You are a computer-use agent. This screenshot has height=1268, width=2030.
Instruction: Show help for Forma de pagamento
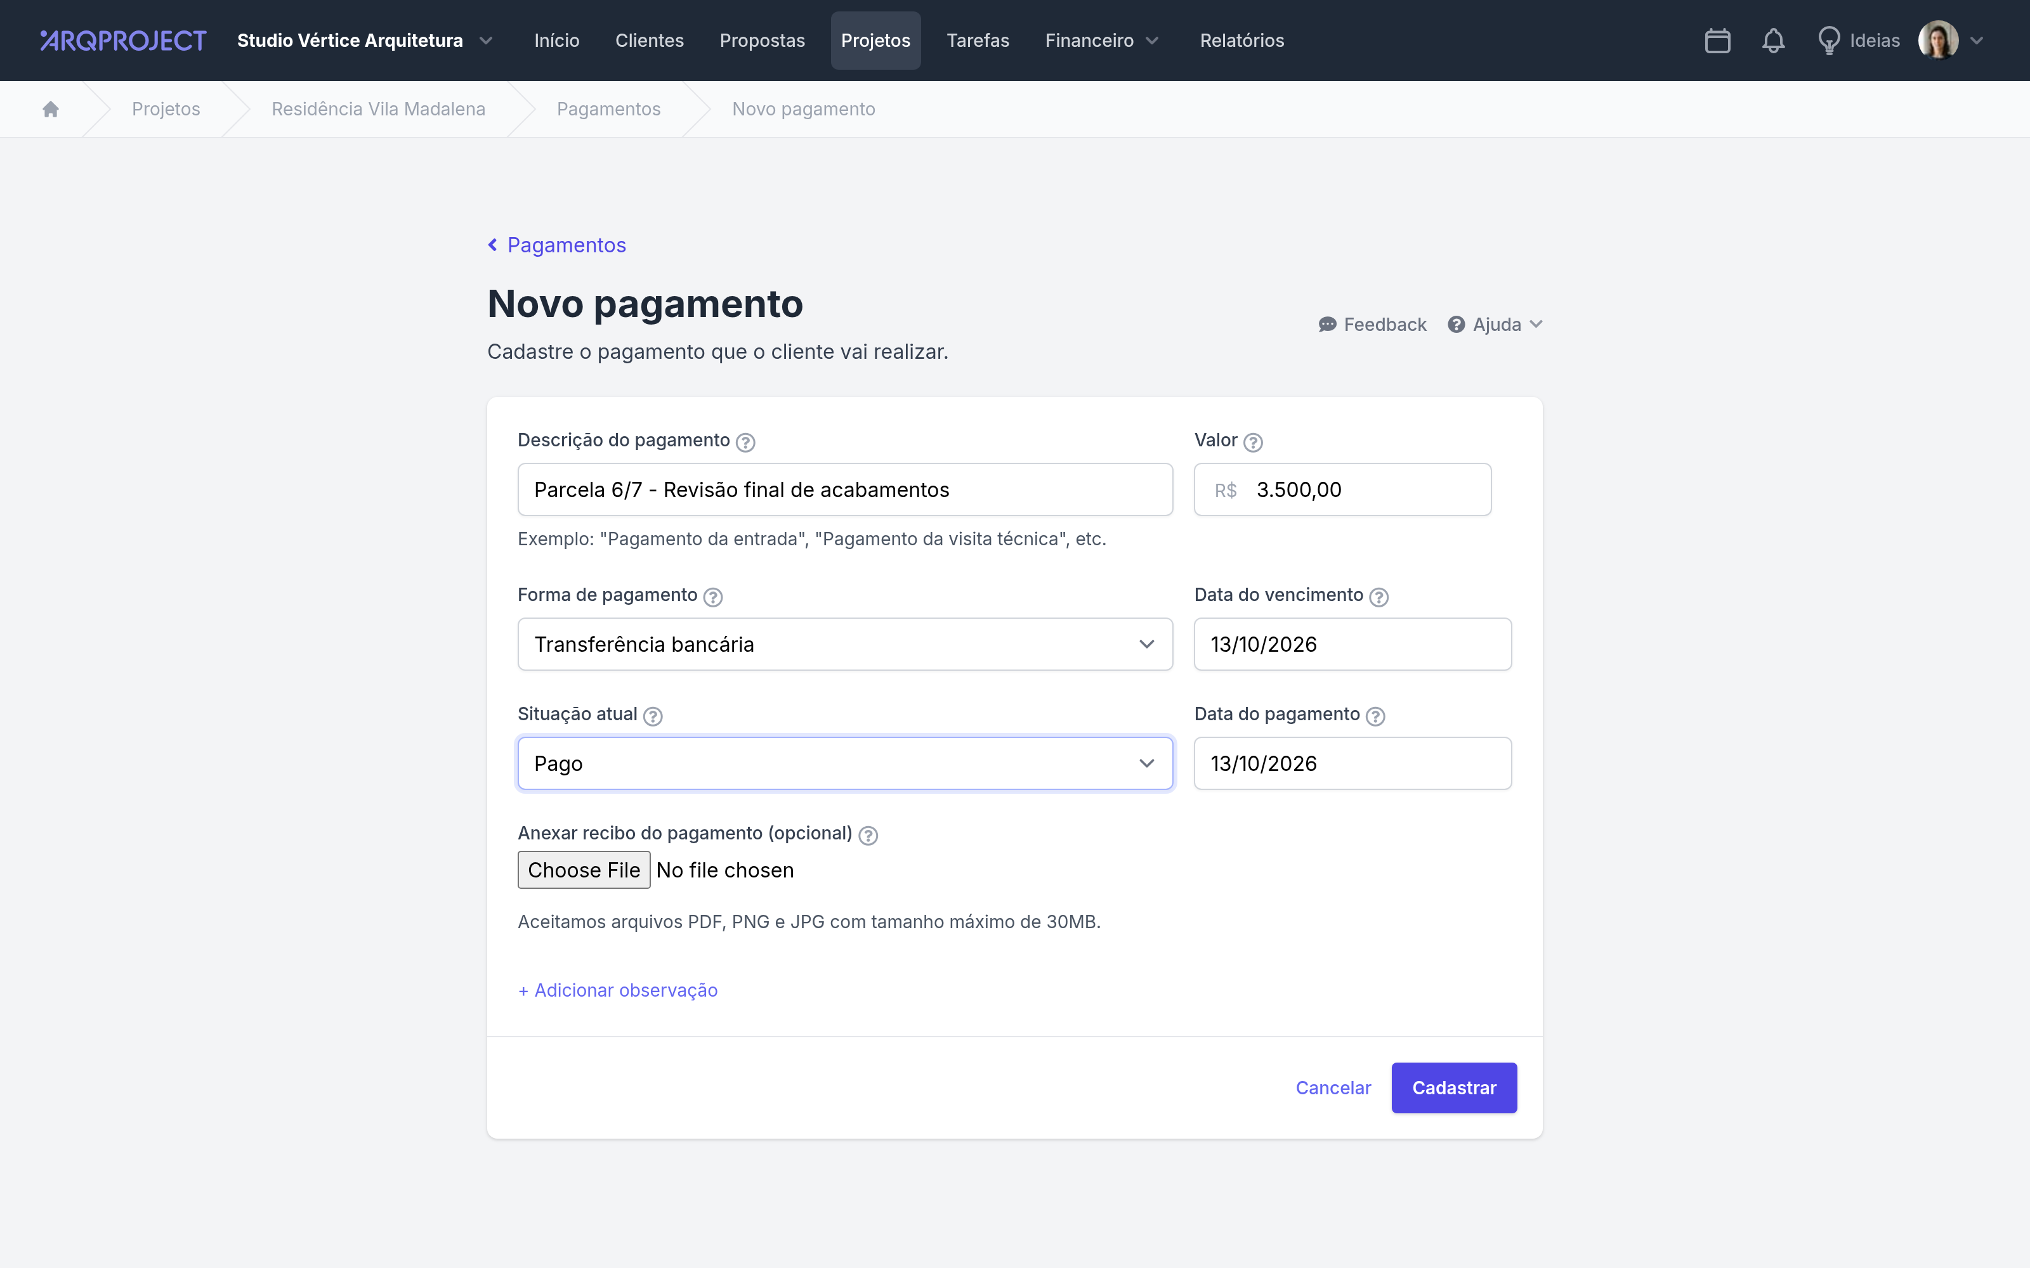point(712,596)
